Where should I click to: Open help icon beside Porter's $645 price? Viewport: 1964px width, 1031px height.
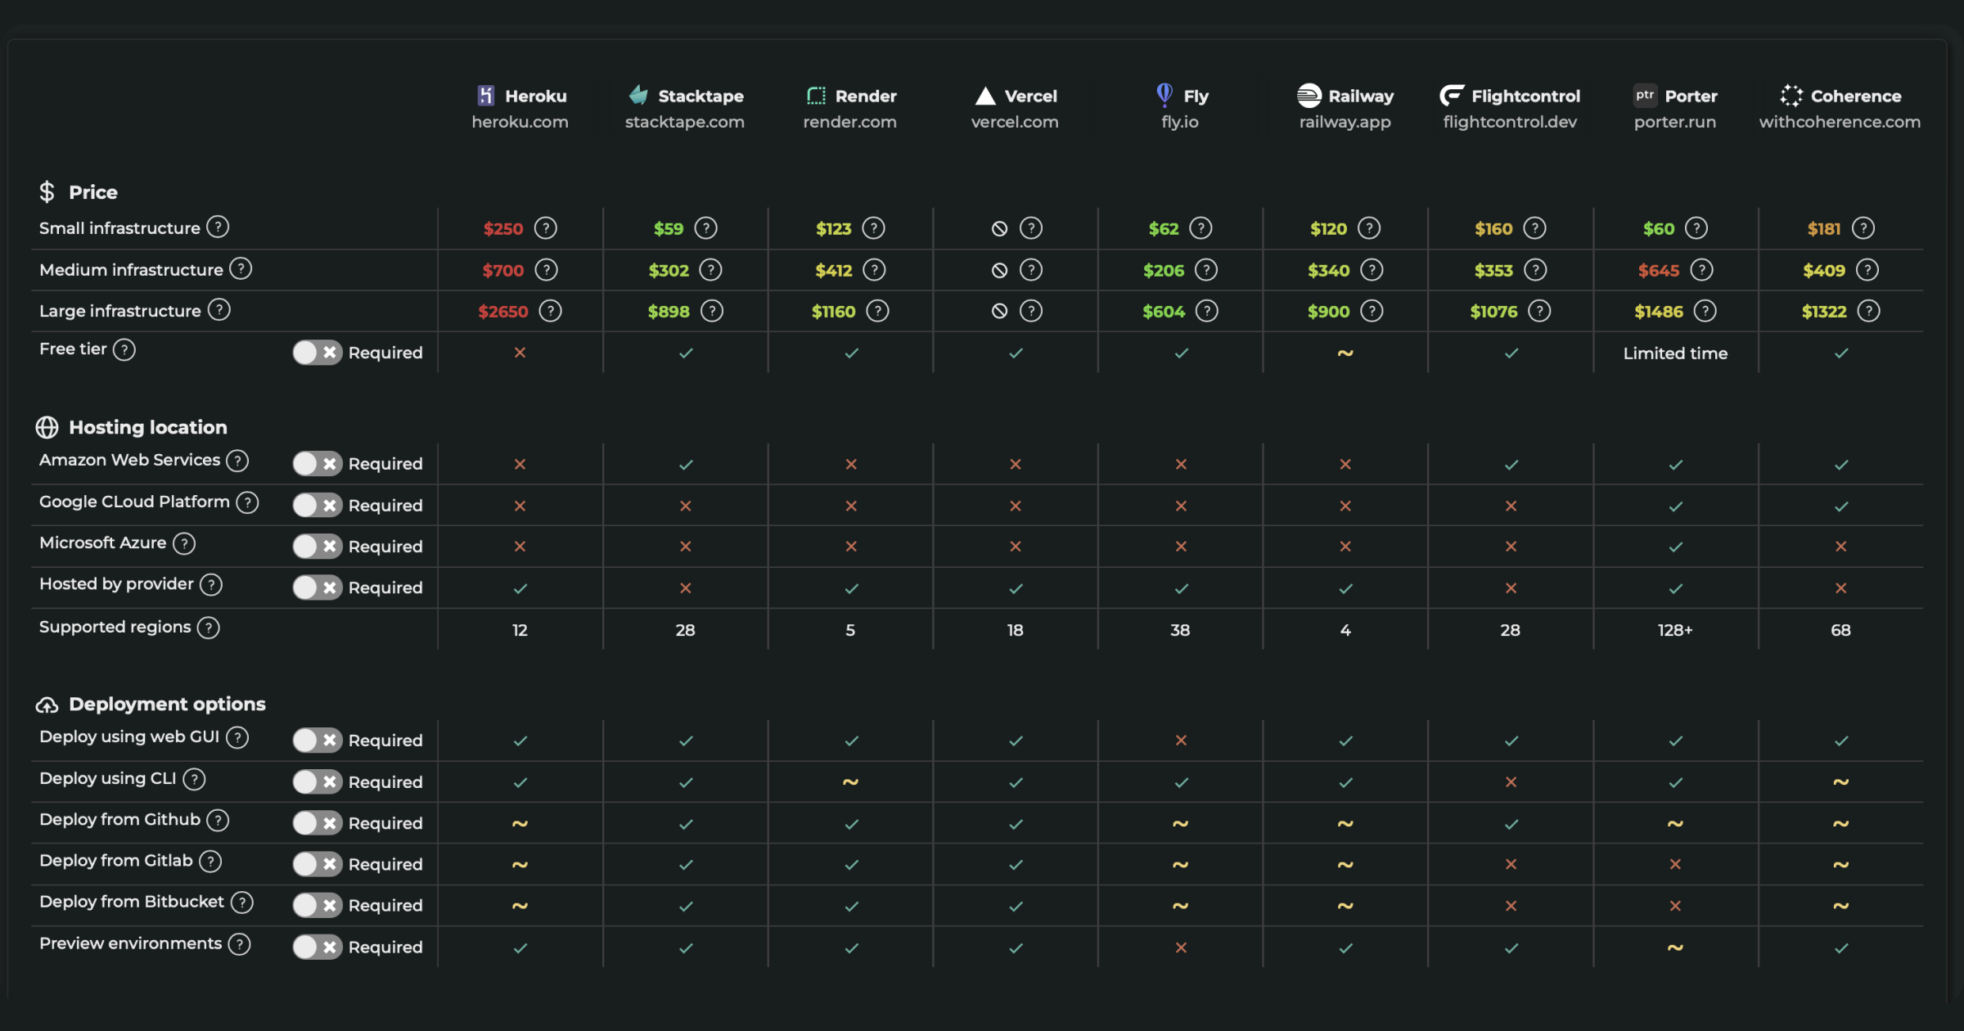tap(1702, 270)
